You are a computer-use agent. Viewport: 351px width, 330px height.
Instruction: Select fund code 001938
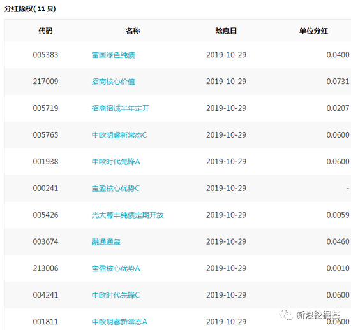(45, 162)
